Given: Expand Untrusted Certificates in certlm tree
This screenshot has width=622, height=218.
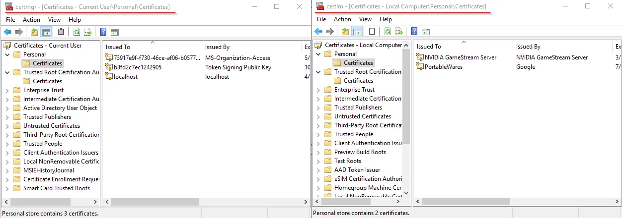Looking at the screenshot, I should 318,116.
